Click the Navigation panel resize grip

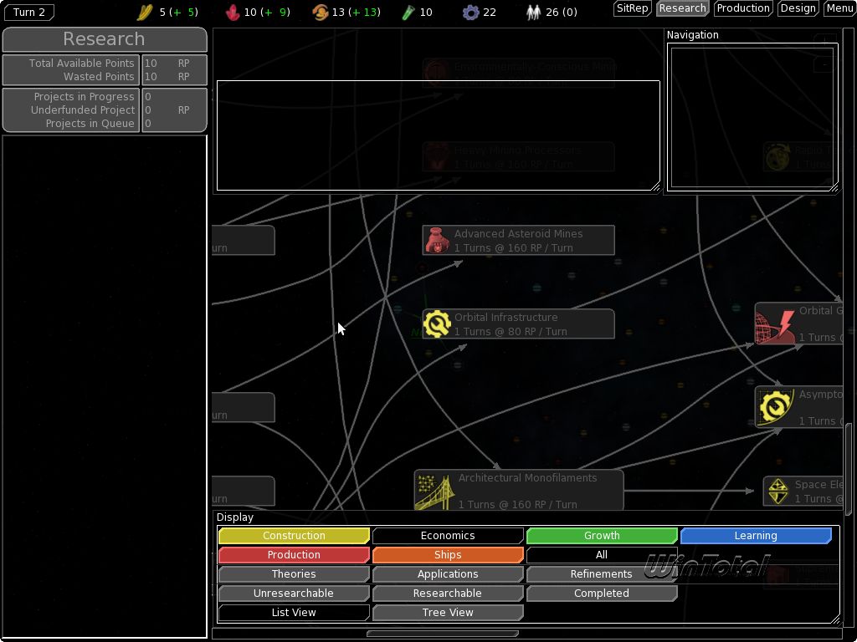pos(834,186)
